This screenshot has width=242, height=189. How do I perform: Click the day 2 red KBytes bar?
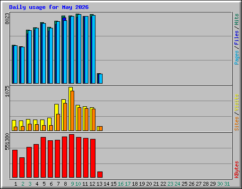(x=22, y=168)
